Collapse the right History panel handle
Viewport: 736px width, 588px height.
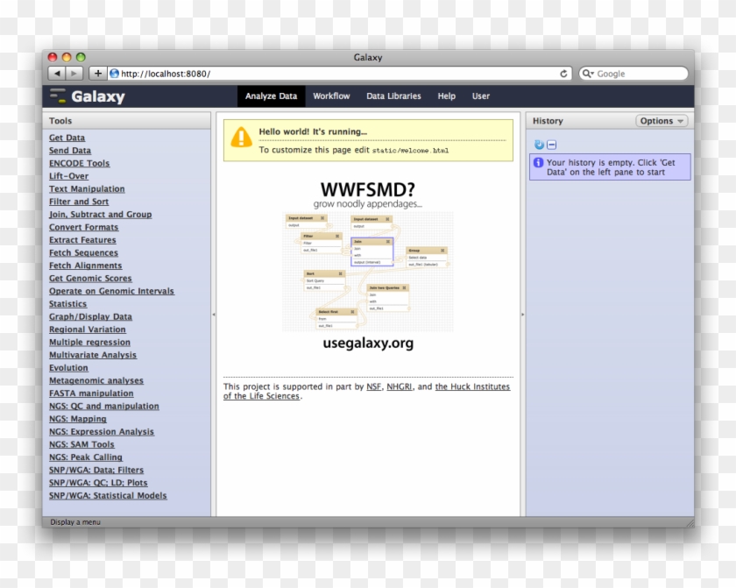click(x=523, y=314)
